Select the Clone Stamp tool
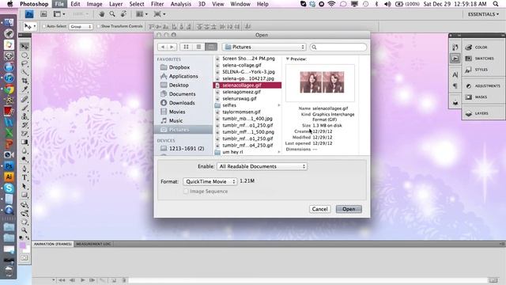The image size is (506, 285). (x=25, y=116)
